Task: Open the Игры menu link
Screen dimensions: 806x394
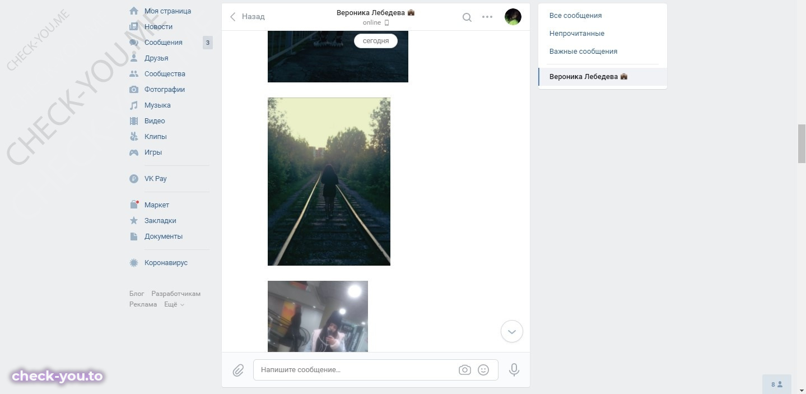Action: tap(153, 152)
